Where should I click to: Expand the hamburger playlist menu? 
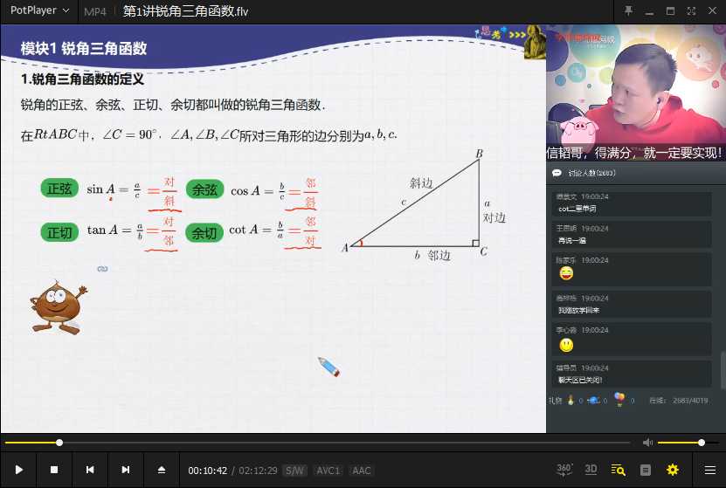(709, 470)
